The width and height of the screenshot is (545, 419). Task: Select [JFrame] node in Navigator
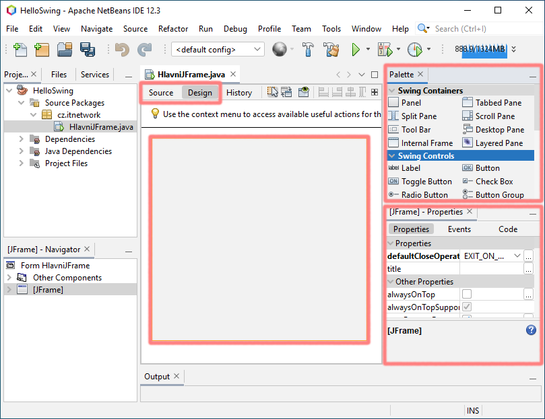(x=48, y=289)
